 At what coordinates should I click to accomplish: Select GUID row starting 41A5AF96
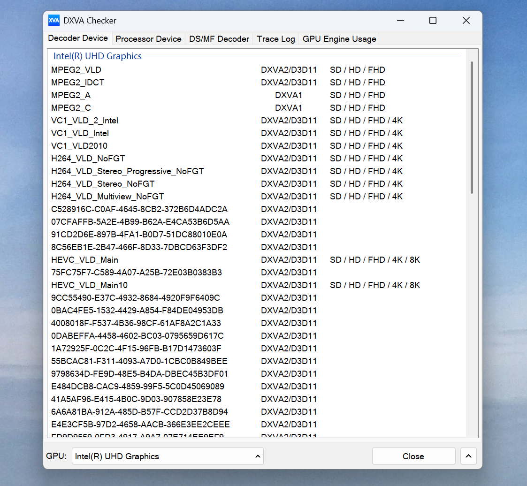pyautogui.click(x=256, y=399)
